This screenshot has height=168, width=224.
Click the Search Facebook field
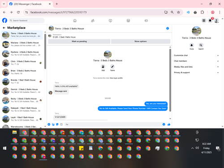(26, 21)
